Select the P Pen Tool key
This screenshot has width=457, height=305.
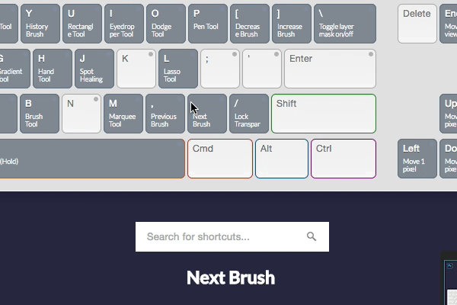pyautogui.click(x=207, y=24)
